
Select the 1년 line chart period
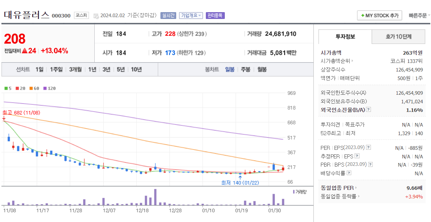[x=92, y=69]
